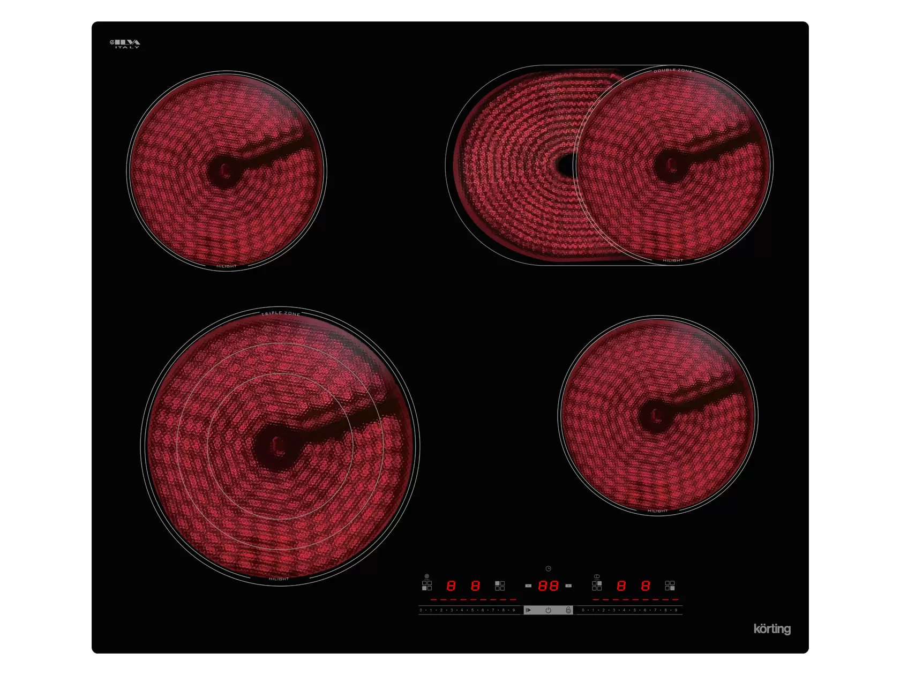Tap the pause (stop-and-go) icon
Image resolution: width=900 pixels, height=675 pixels.
[528, 610]
